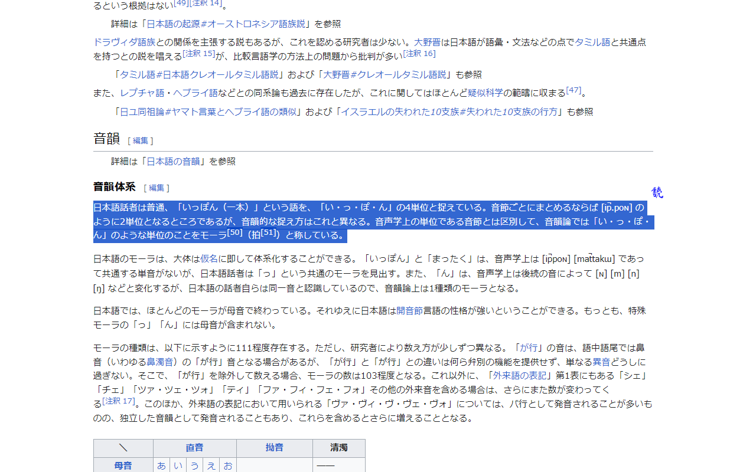The width and height of the screenshot is (756, 472).
Task: Open footnote 注釈 14 at top
Action: pyautogui.click(x=206, y=3)
